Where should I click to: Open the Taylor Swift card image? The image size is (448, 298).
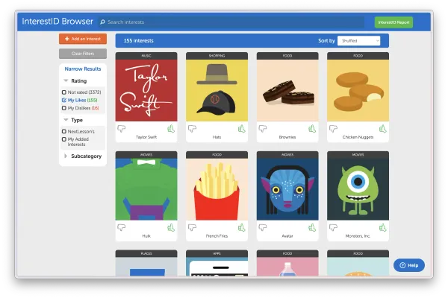146,90
